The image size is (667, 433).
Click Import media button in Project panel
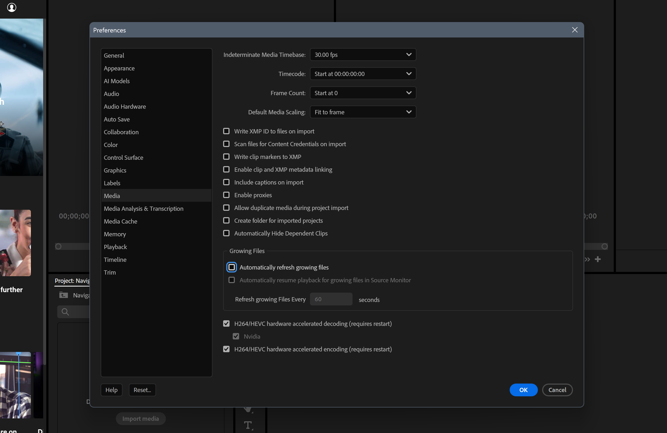[x=141, y=418]
